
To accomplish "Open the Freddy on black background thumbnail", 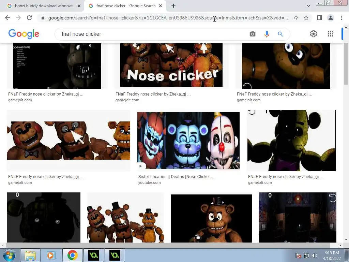I will pyautogui.click(x=211, y=218).
